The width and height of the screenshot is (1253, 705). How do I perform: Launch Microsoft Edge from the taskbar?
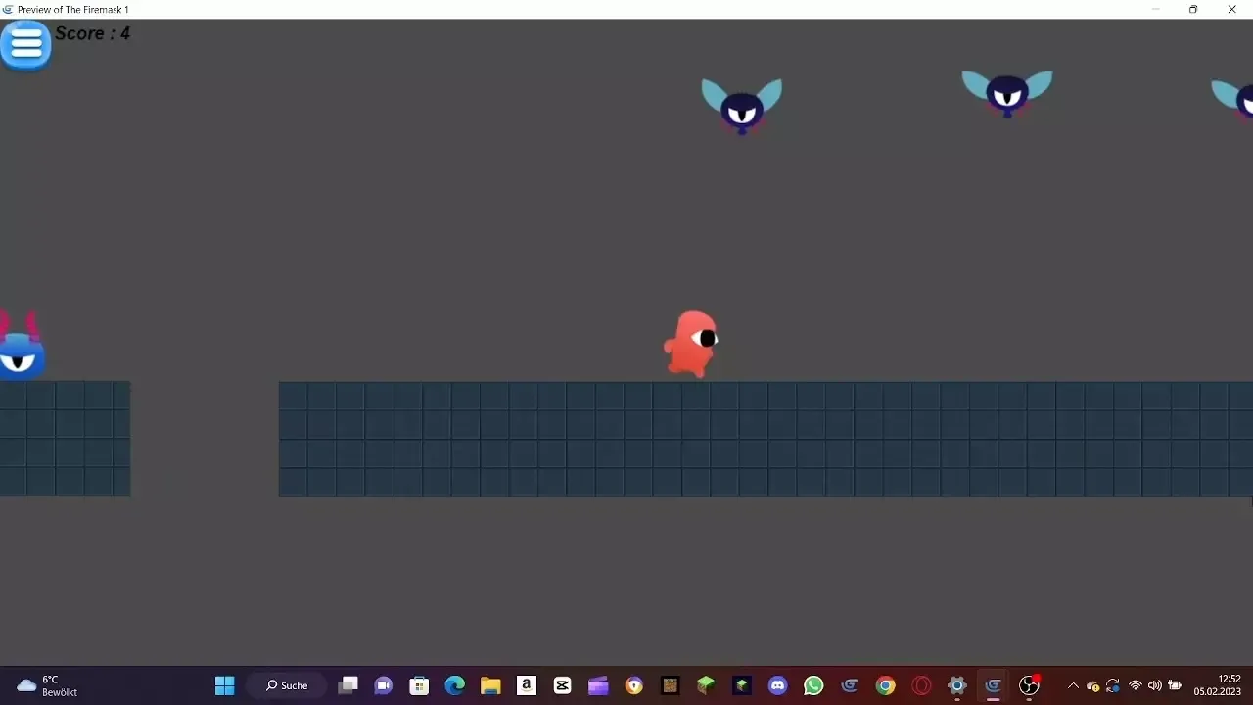coord(454,685)
